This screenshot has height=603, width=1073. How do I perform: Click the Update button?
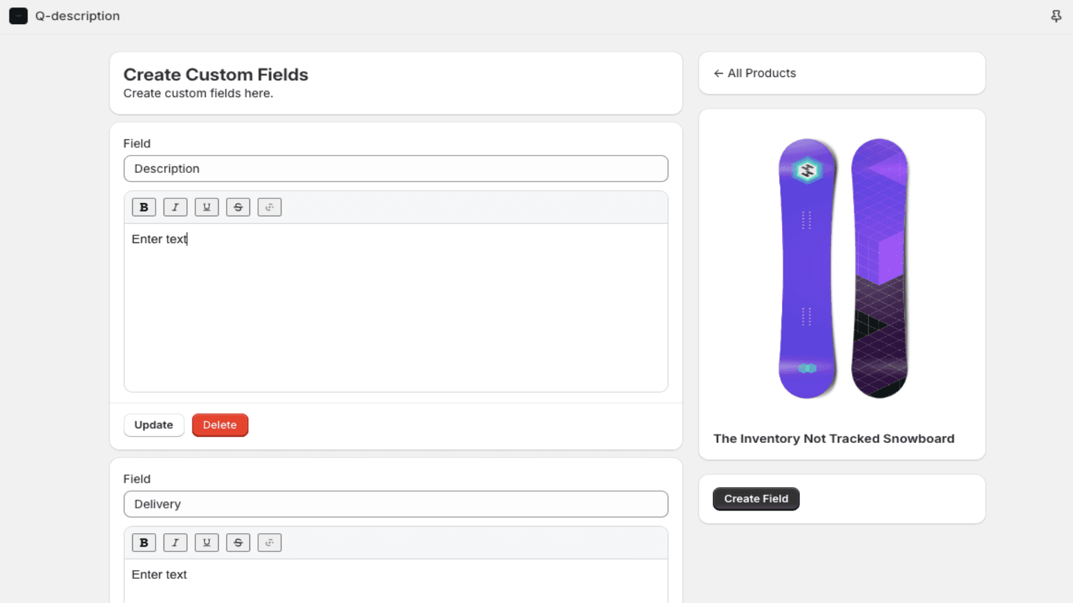pos(154,425)
